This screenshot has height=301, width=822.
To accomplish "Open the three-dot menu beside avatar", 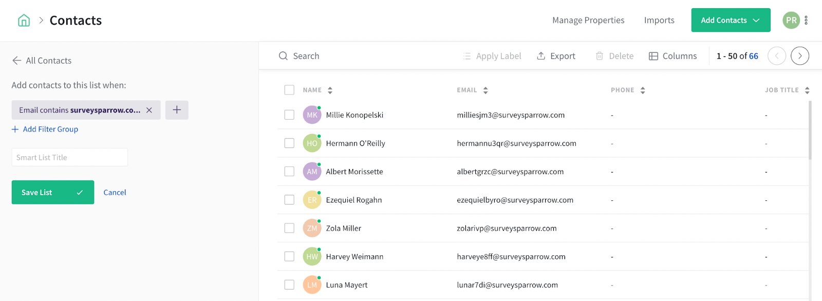I will click(x=806, y=20).
